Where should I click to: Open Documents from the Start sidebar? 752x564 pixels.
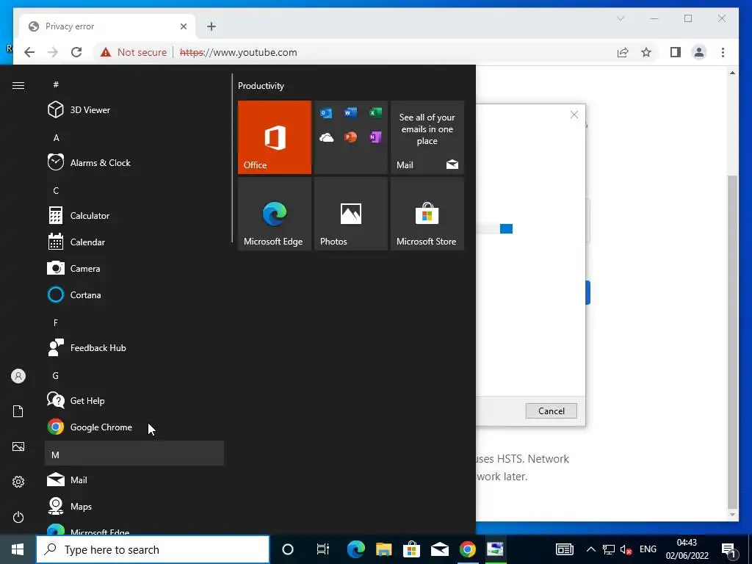point(18,411)
